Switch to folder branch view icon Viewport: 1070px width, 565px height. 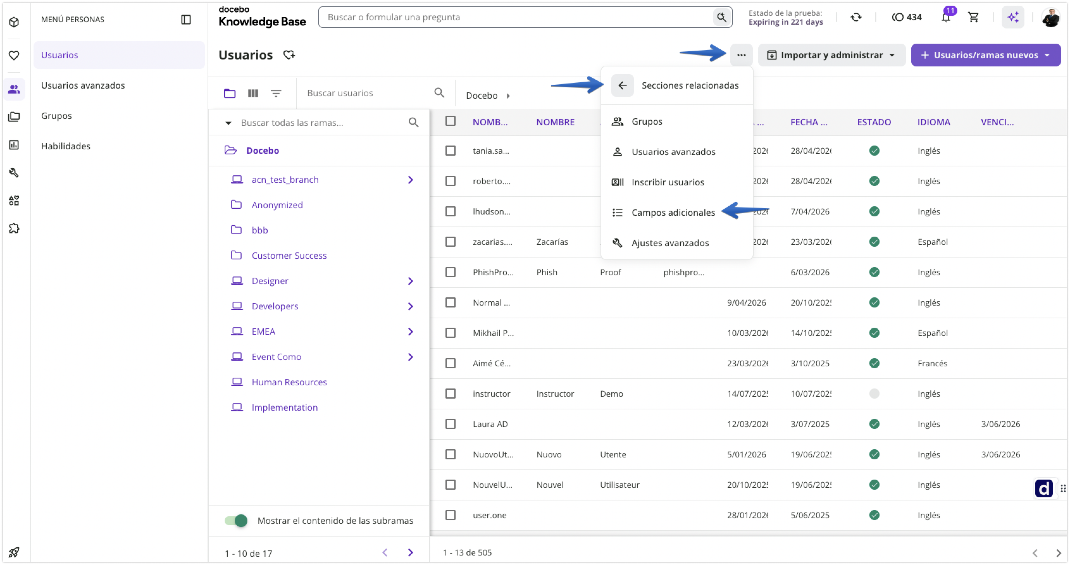[230, 93]
